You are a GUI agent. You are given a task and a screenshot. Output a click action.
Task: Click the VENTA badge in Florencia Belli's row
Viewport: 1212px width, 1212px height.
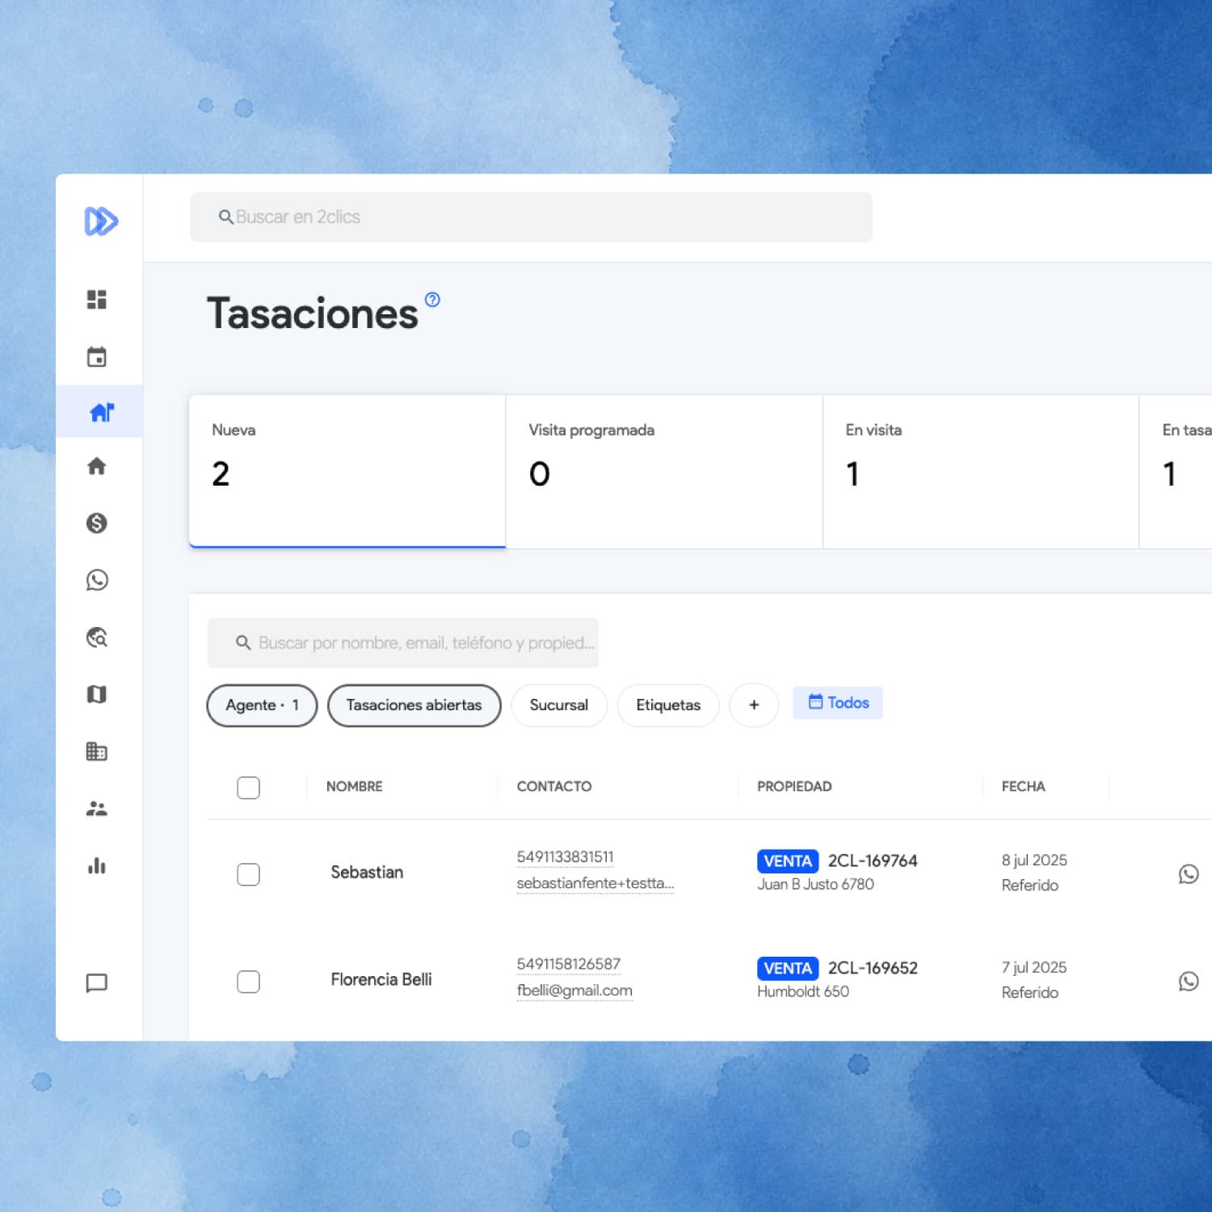[788, 969]
